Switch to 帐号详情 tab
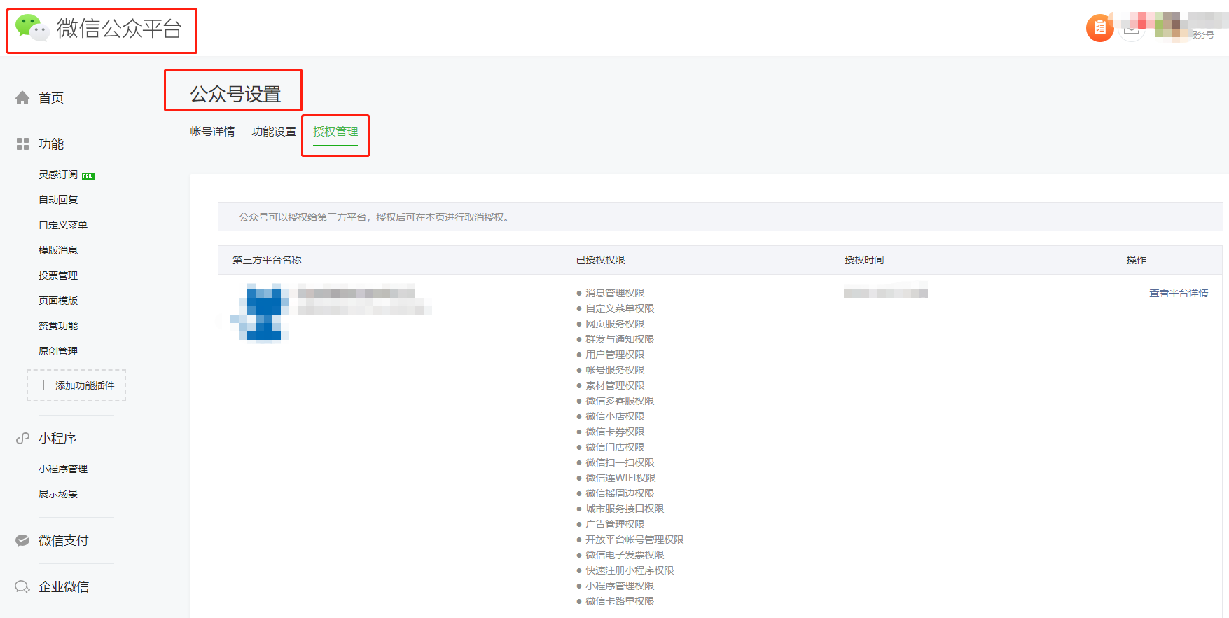1229x618 pixels. click(x=213, y=132)
